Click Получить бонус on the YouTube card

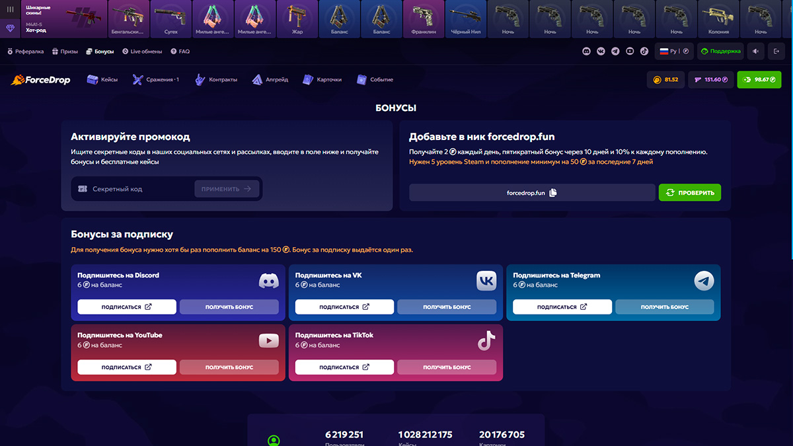tap(229, 367)
